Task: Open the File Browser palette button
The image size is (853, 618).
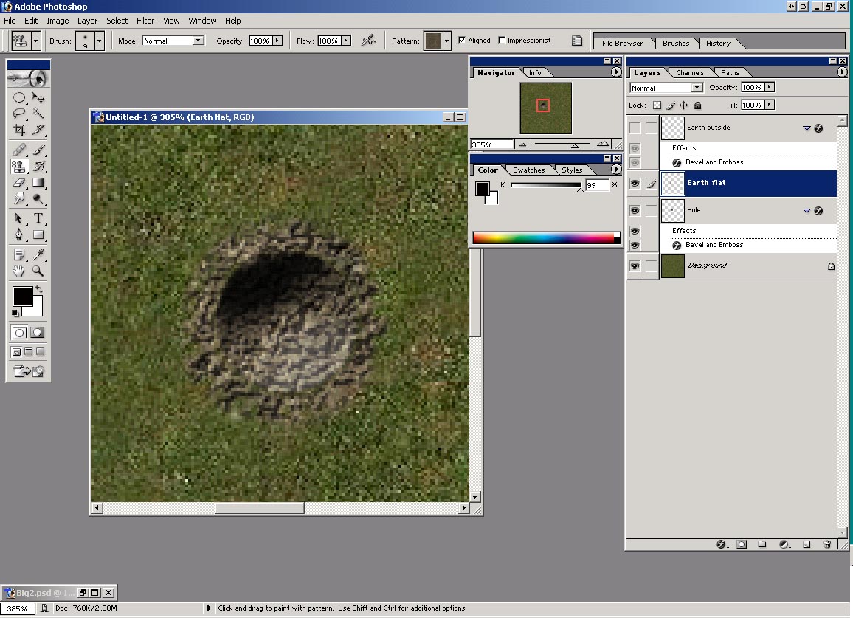Action: [x=622, y=43]
